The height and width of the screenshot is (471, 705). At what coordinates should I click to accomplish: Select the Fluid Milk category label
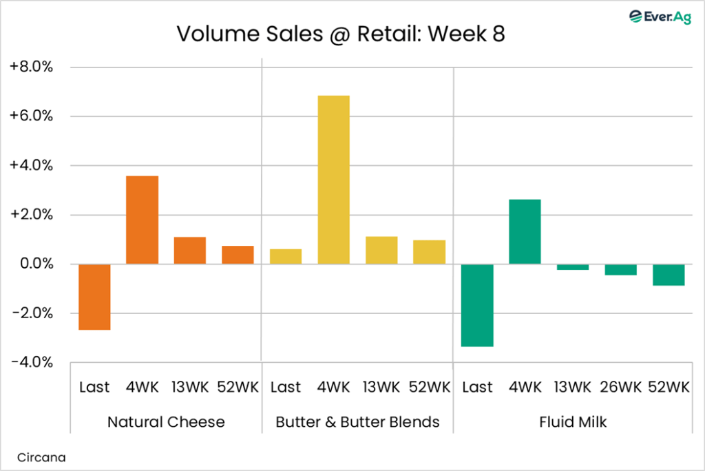(x=573, y=422)
